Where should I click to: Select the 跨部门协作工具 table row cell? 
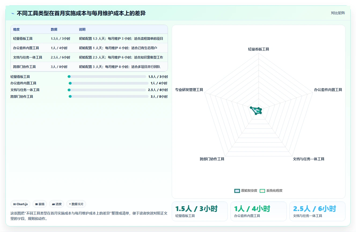tap(24, 67)
